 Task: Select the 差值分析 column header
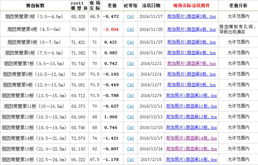238,6
